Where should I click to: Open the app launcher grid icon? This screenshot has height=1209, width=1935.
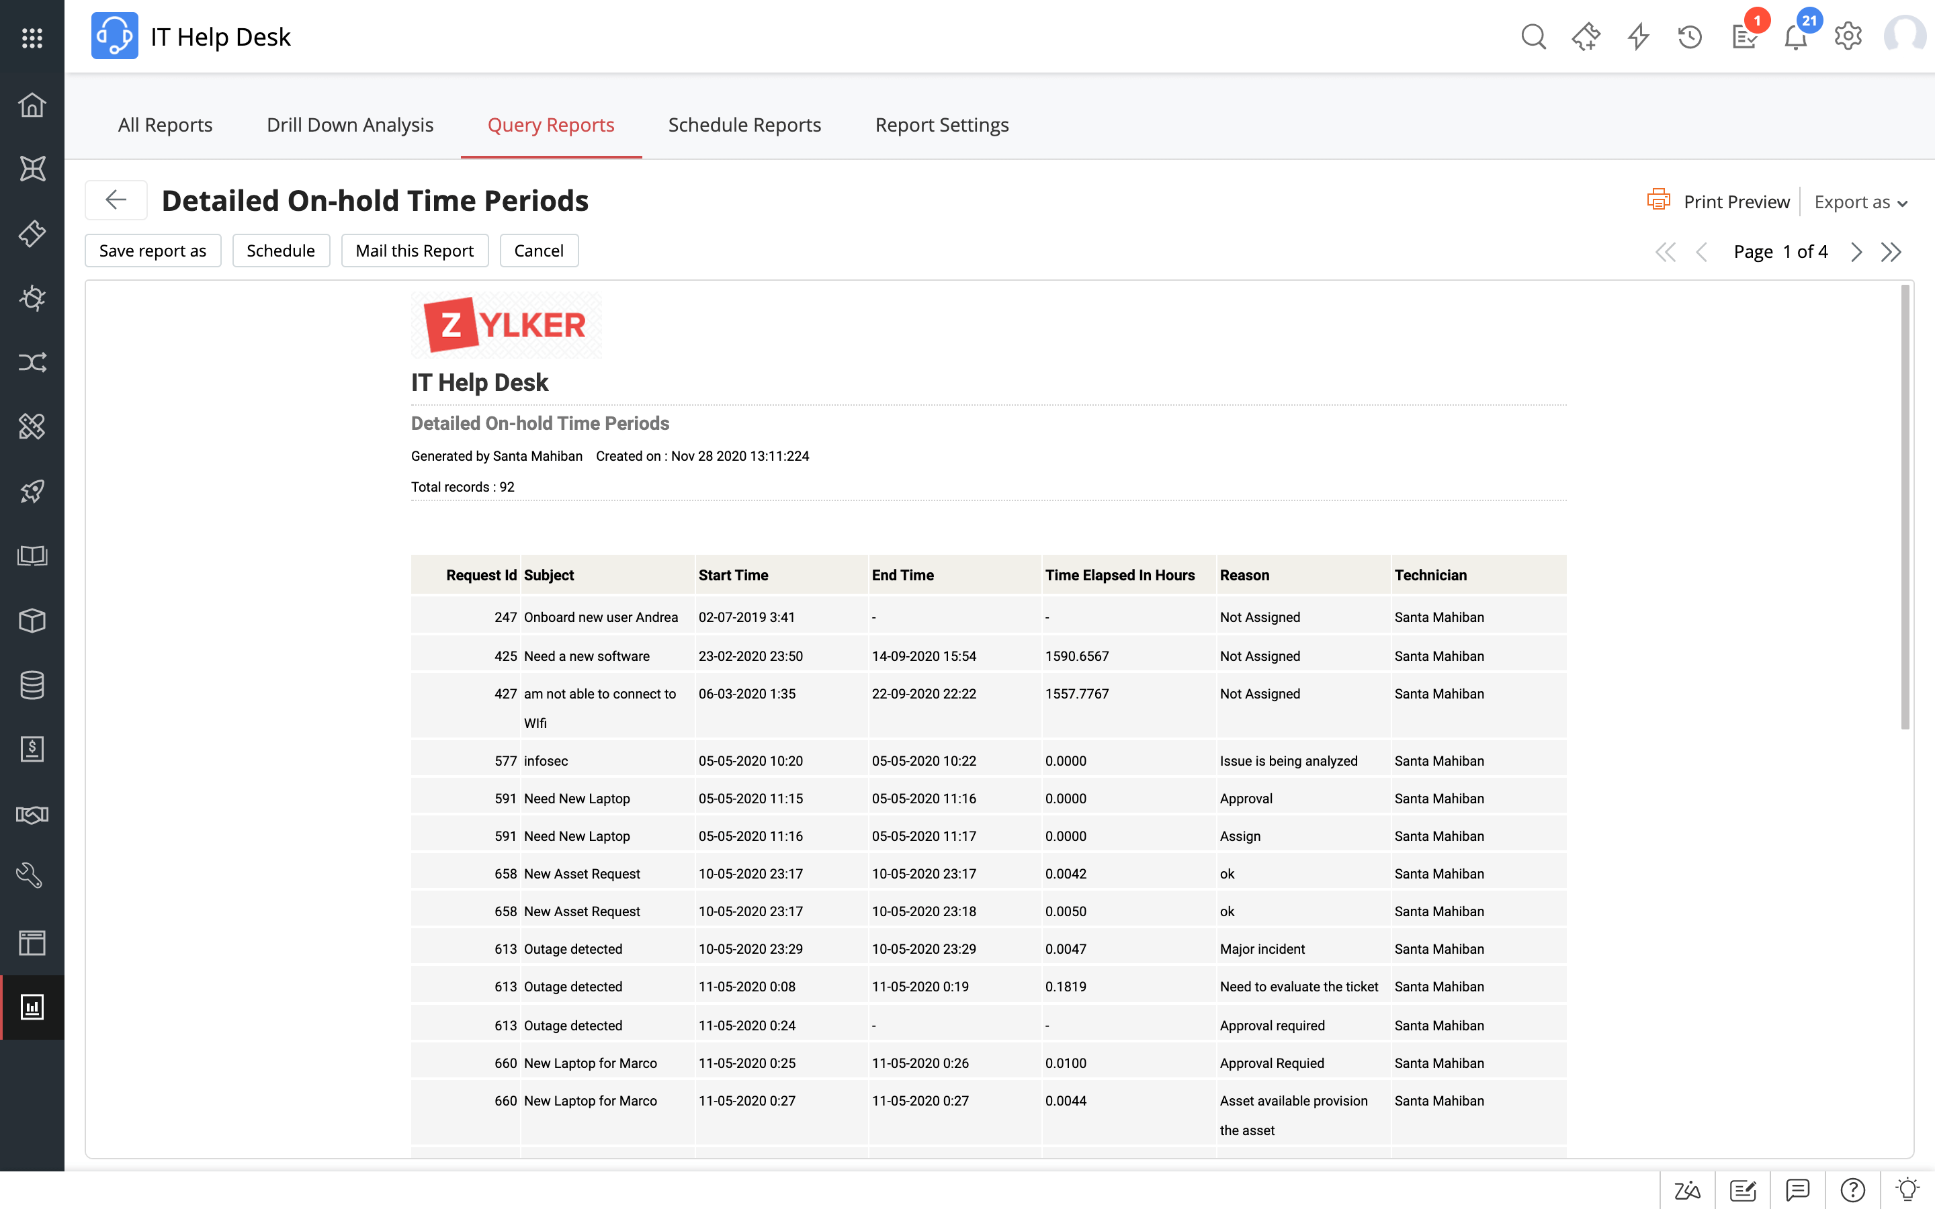[32, 38]
